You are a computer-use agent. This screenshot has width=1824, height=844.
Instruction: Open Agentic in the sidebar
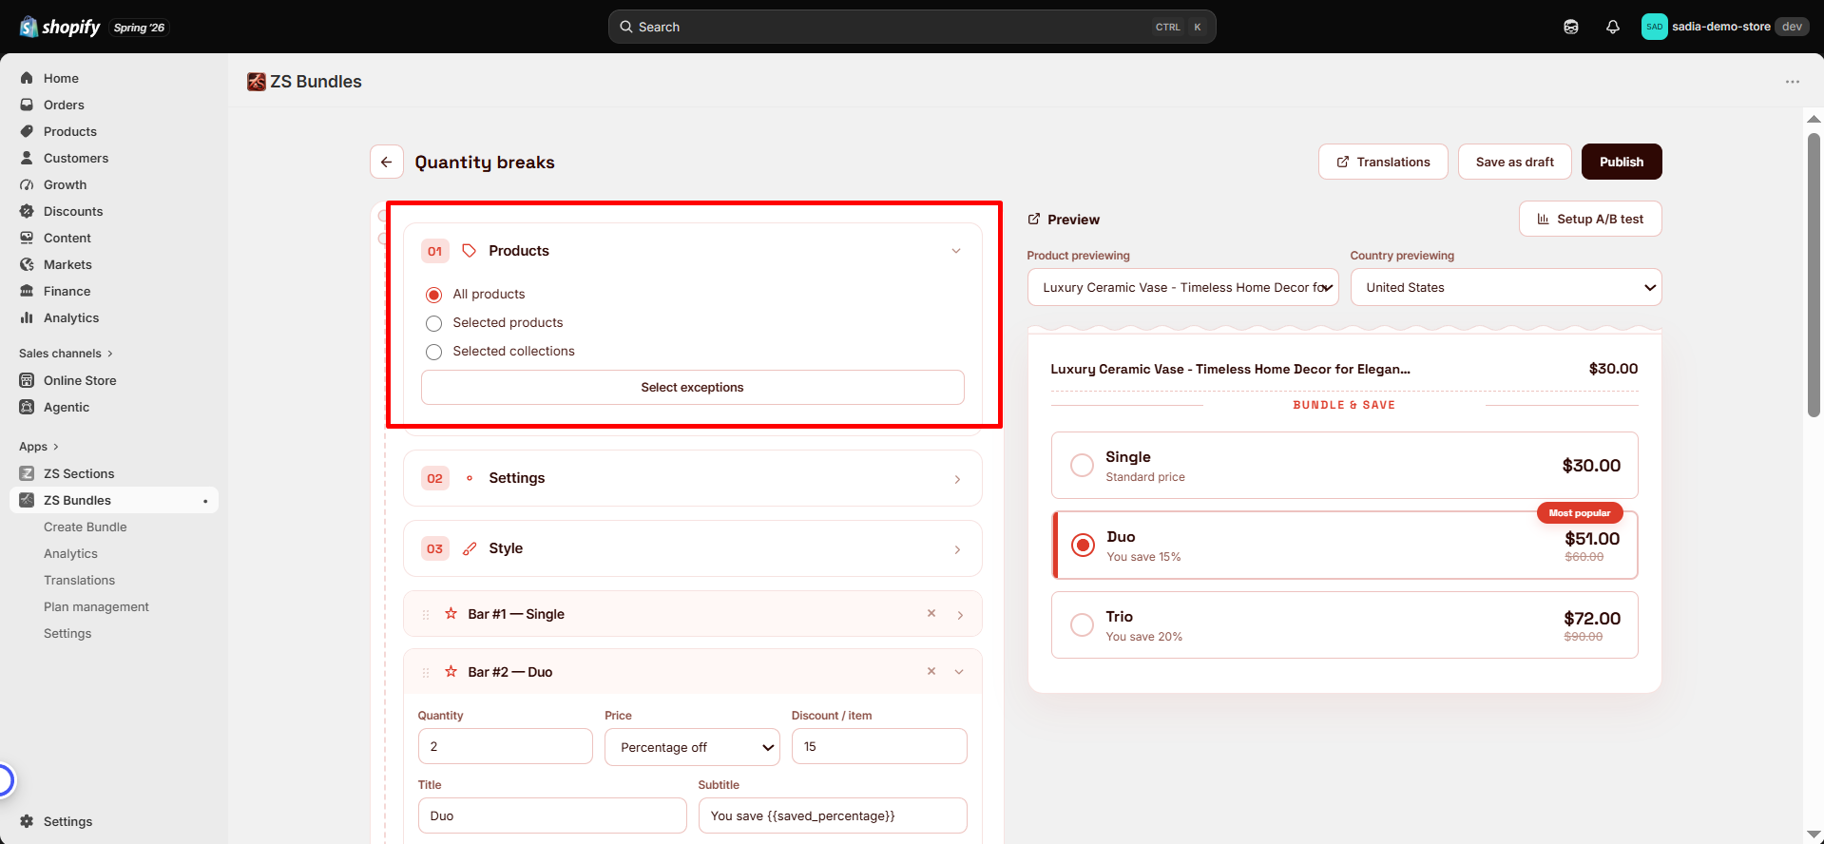point(67,407)
